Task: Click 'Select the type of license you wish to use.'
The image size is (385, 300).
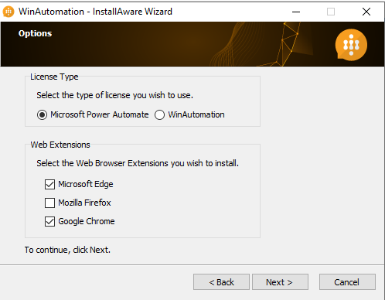Action: pos(114,95)
